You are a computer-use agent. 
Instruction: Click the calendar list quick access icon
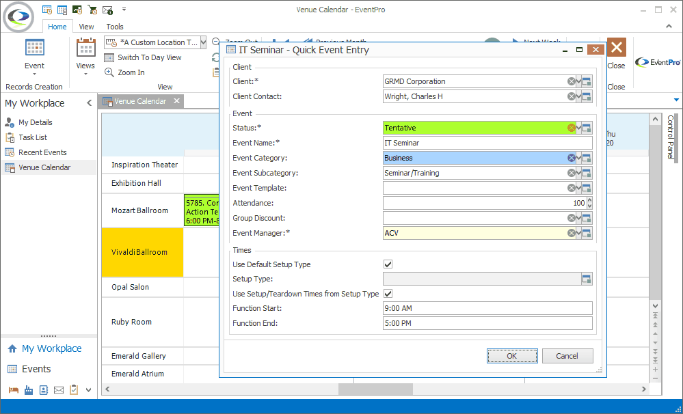(x=62, y=10)
